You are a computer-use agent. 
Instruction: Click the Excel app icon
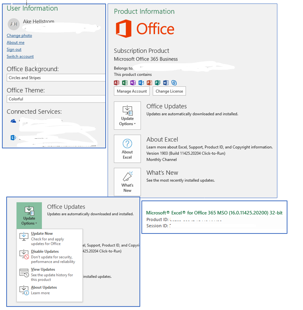click(125, 83)
